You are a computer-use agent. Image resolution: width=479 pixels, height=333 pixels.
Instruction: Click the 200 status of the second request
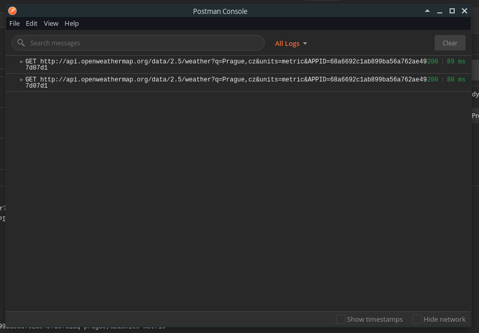(x=433, y=79)
